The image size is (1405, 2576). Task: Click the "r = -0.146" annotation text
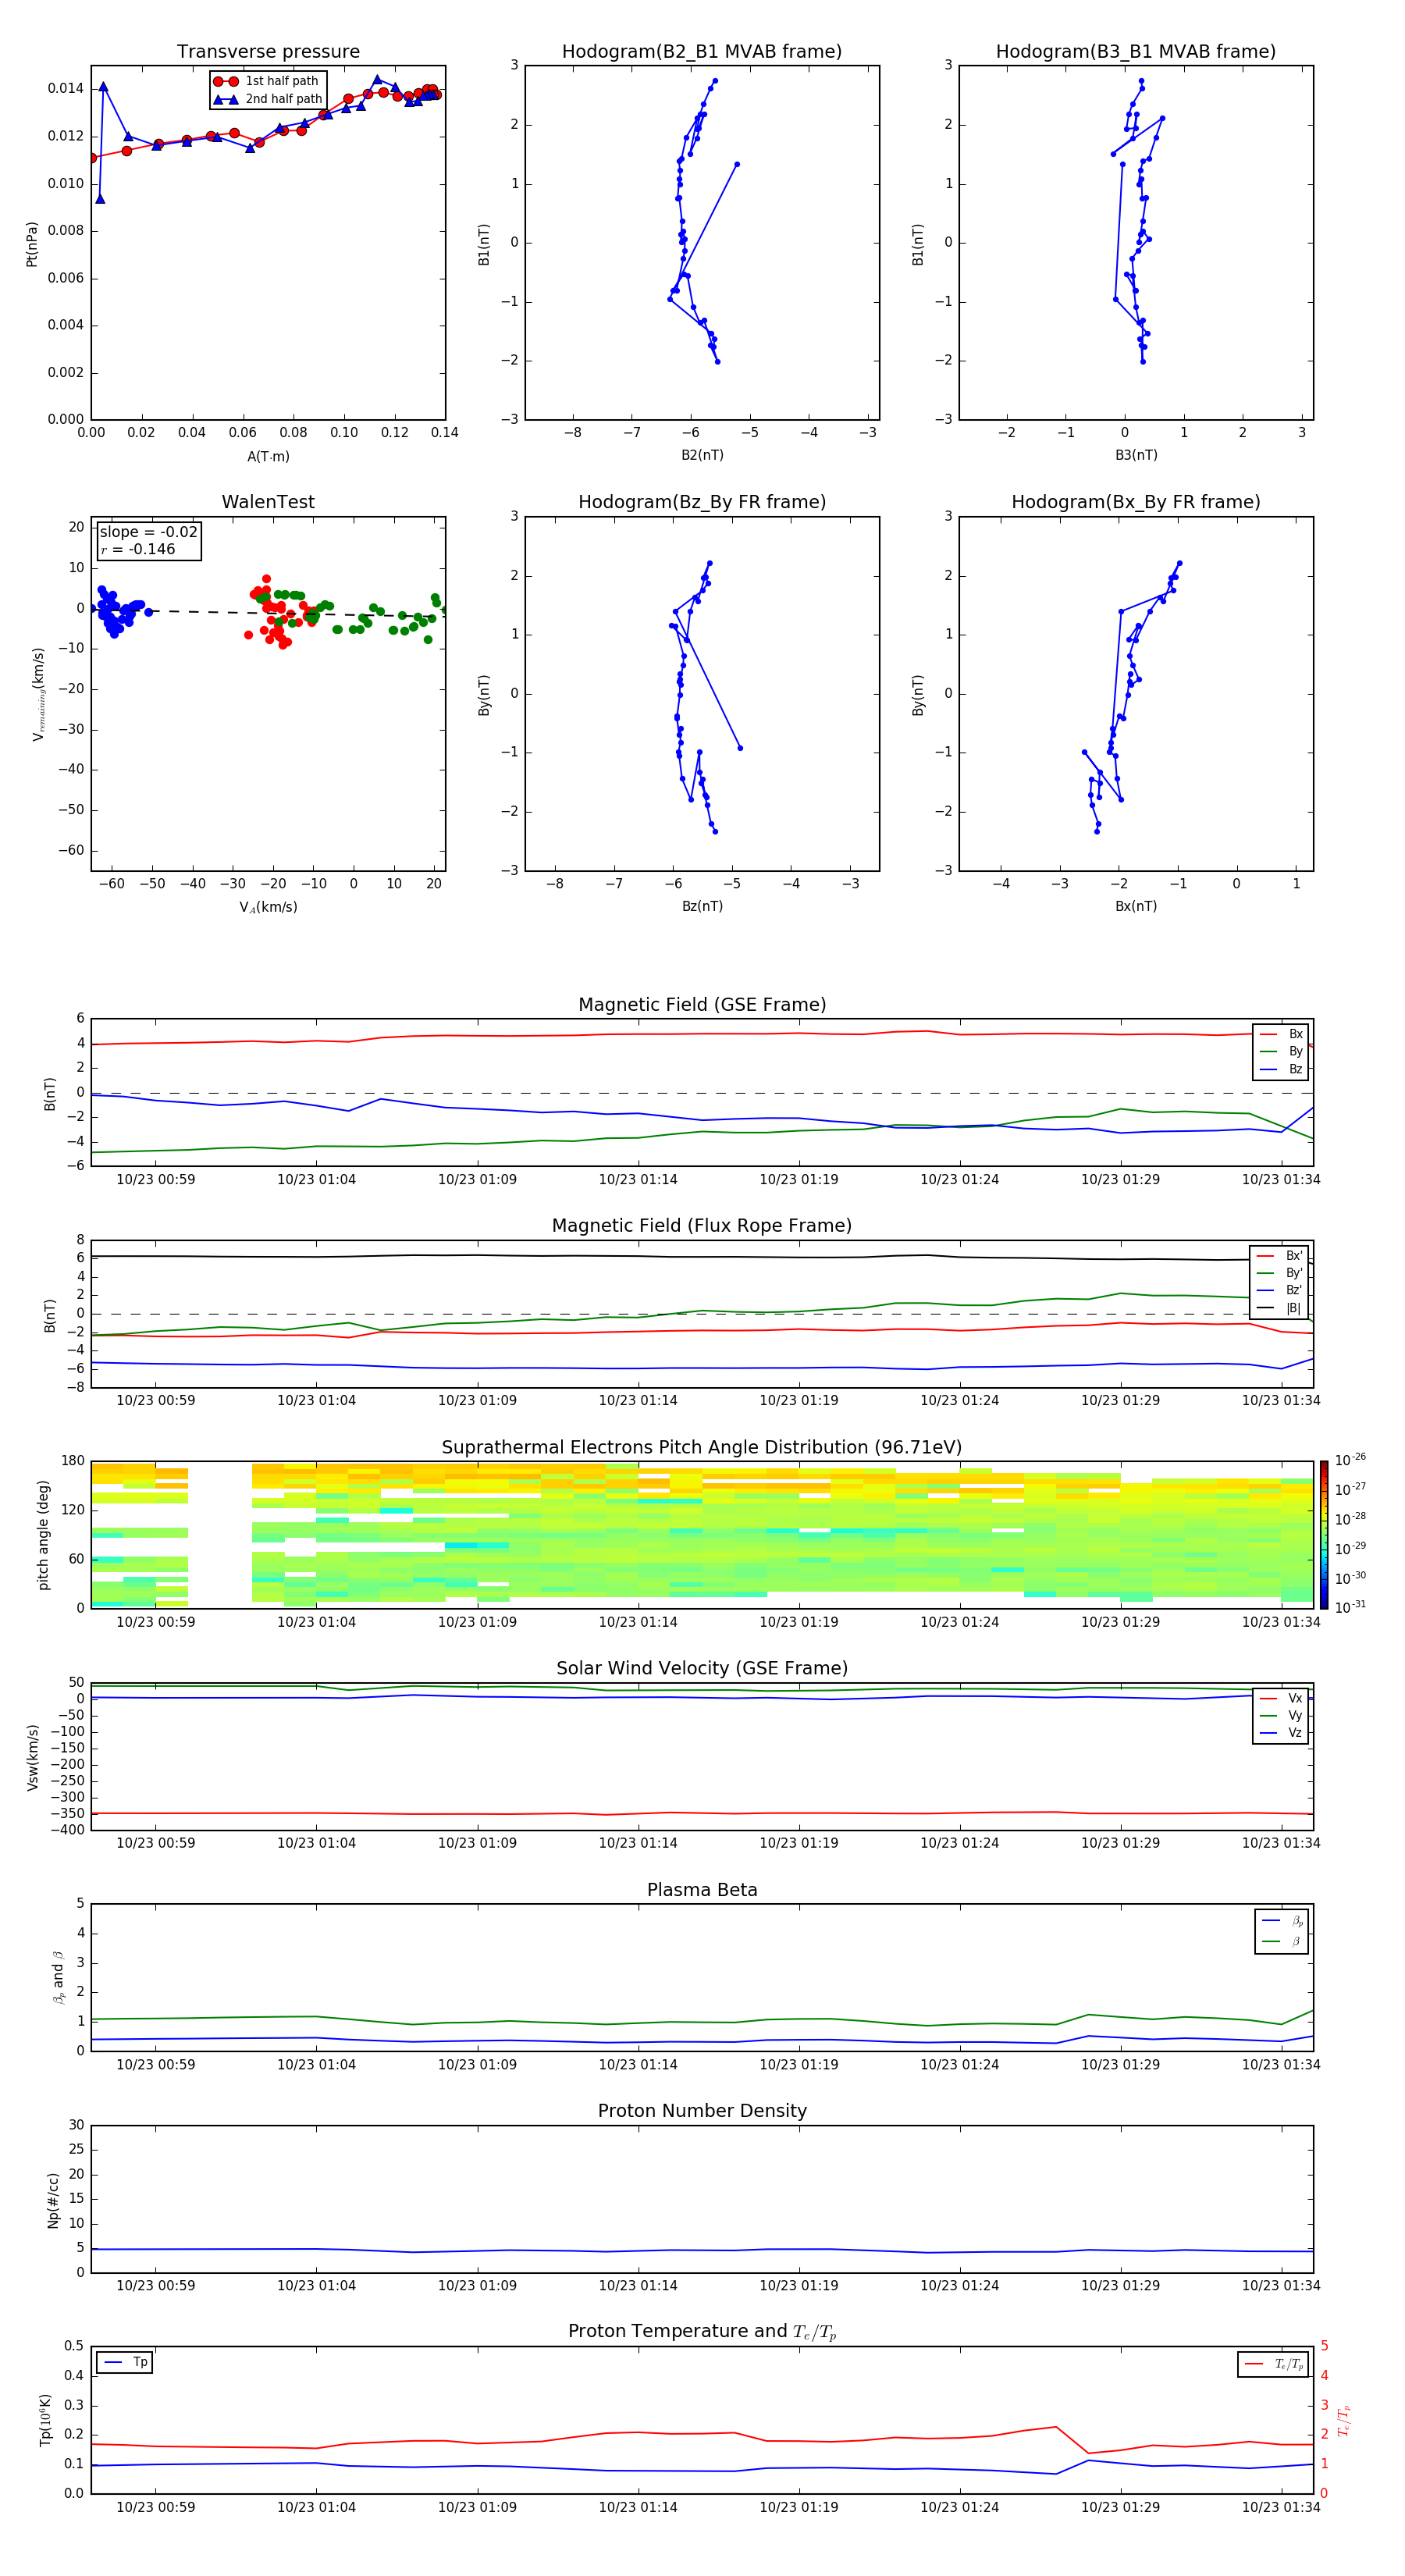coord(138,549)
